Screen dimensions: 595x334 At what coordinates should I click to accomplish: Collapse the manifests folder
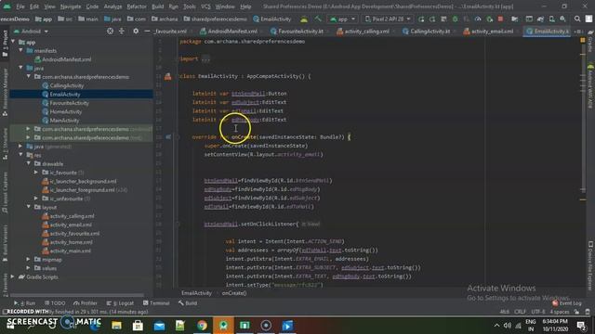pos(21,50)
